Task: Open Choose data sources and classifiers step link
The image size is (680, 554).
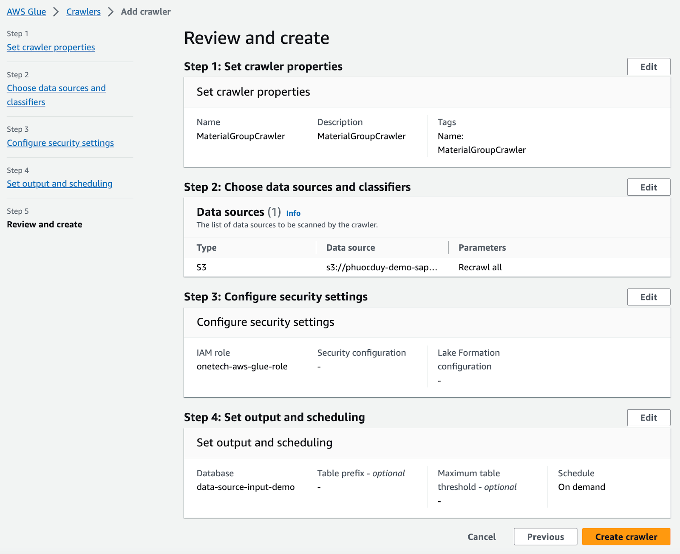Action: pyautogui.click(x=56, y=95)
